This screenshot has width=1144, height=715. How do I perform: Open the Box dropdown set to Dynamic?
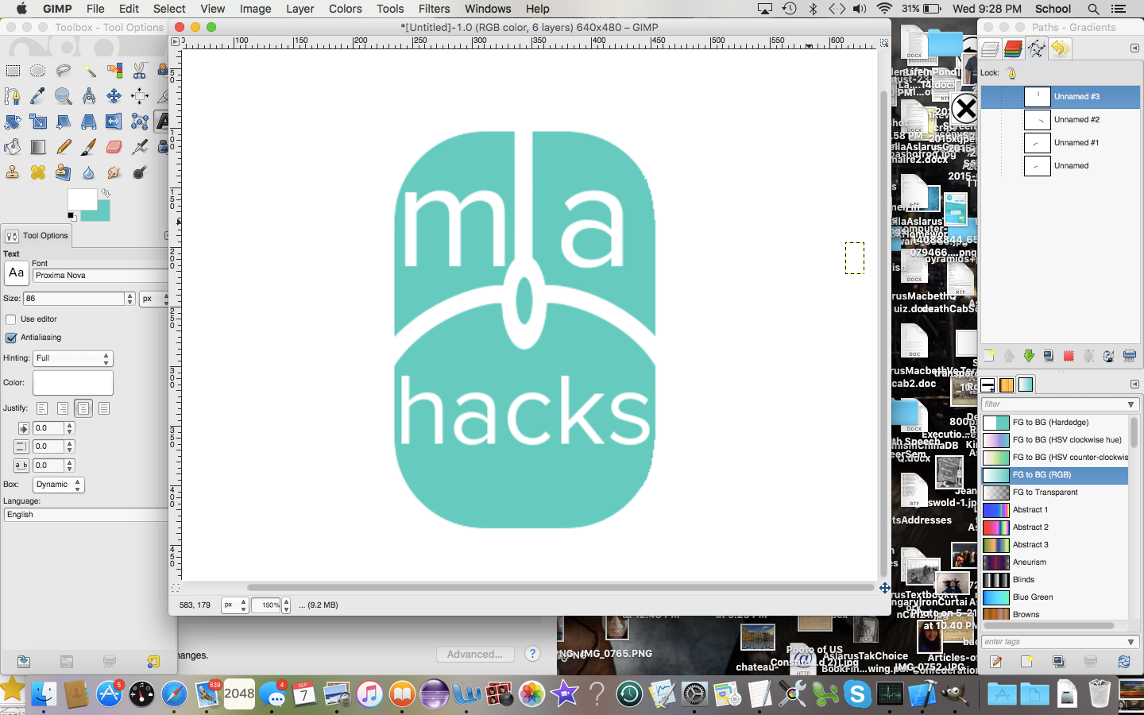pos(59,485)
